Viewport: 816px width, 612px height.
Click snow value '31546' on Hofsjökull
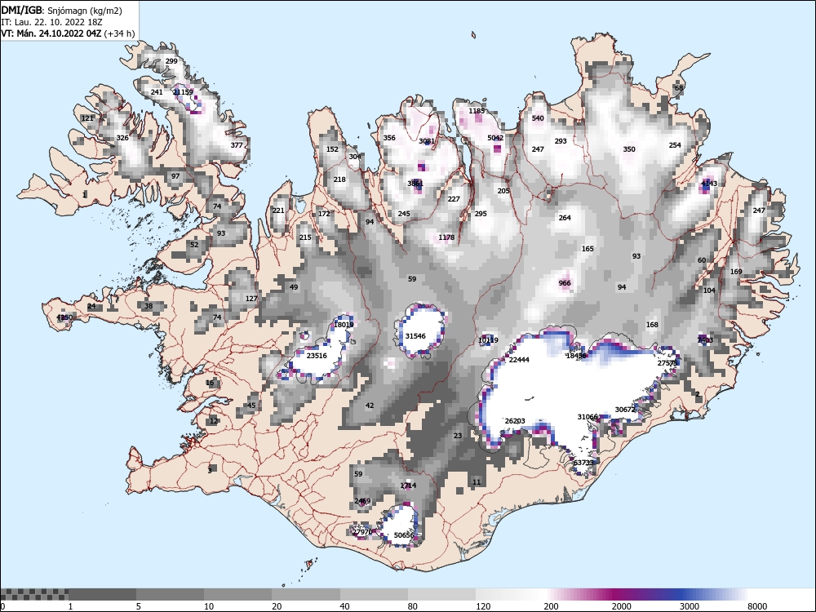[415, 336]
